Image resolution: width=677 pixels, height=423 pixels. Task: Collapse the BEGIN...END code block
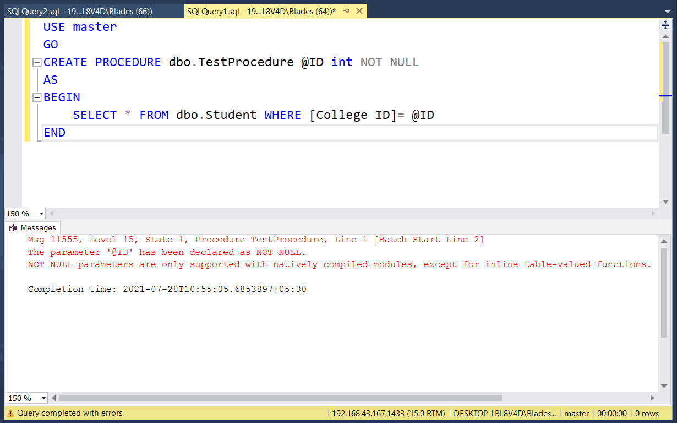point(37,97)
